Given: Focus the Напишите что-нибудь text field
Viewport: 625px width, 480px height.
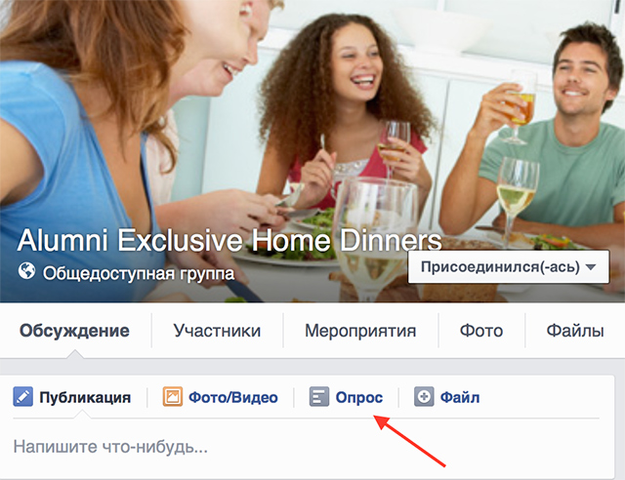Looking at the screenshot, I should coord(306,447).
